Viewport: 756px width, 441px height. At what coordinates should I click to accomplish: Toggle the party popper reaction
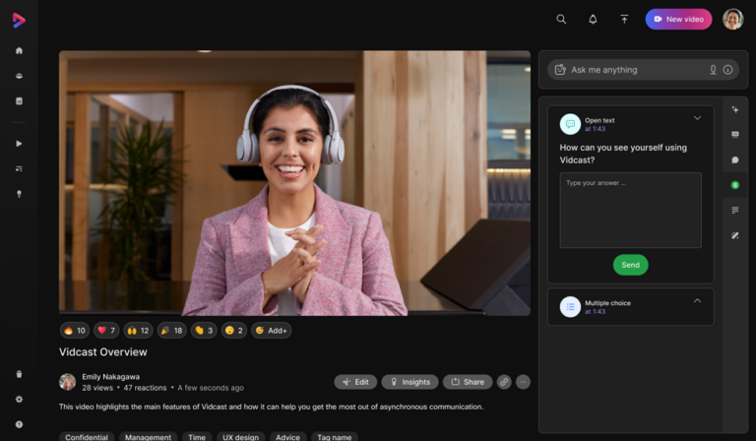(171, 331)
